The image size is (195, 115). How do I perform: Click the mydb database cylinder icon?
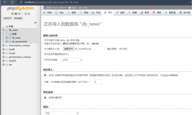[x=7, y=49]
